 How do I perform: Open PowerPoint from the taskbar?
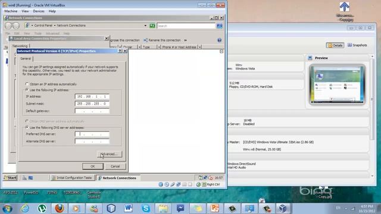coord(215,209)
